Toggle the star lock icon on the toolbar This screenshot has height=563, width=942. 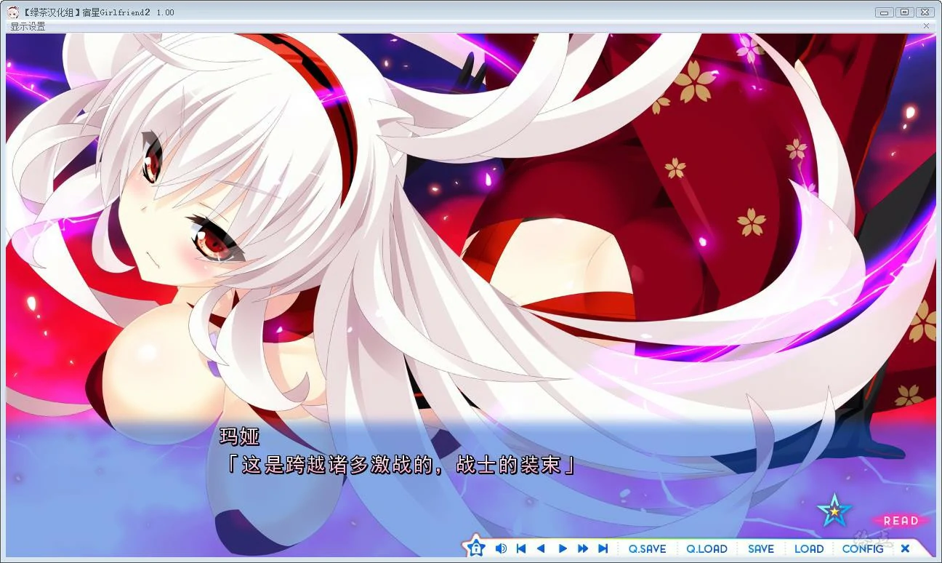tap(475, 547)
